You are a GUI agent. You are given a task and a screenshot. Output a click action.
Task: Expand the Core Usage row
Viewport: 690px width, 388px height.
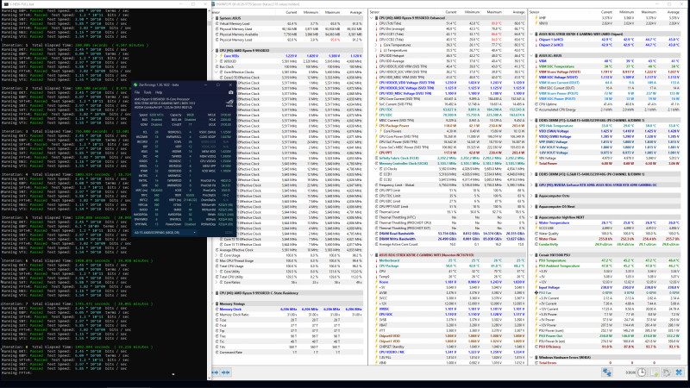(x=216, y=255)
